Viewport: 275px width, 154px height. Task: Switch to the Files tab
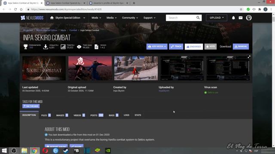[46, 115]
